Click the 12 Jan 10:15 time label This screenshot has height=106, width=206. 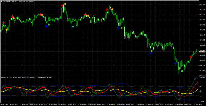[x=53, y=104]
